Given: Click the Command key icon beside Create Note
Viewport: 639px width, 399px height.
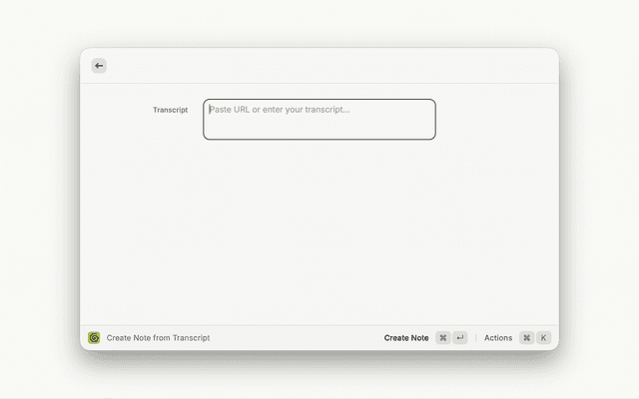Looking at the screenshot, I should [443, 338].
